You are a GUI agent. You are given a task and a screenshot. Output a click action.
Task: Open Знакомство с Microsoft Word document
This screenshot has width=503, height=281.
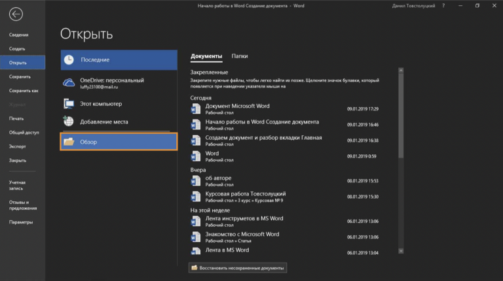tap(286, 237)
